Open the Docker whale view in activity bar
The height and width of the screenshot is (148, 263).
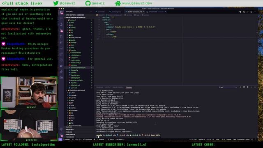[x=61, y=66]
